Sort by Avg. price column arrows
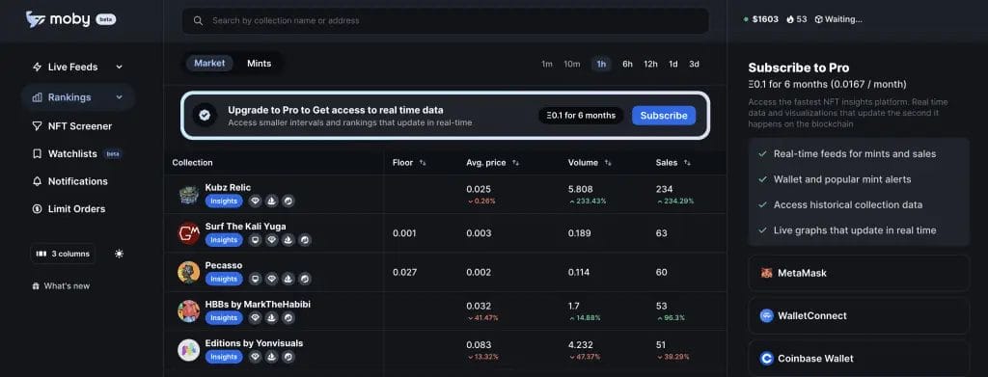Viewport: 988px width, 377px height. click(515, 163)
